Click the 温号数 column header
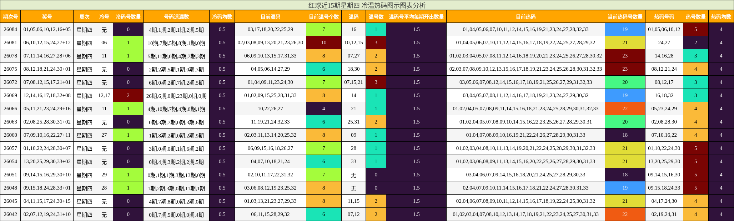This screenshot has width=734, height=221. click(376, 16)
